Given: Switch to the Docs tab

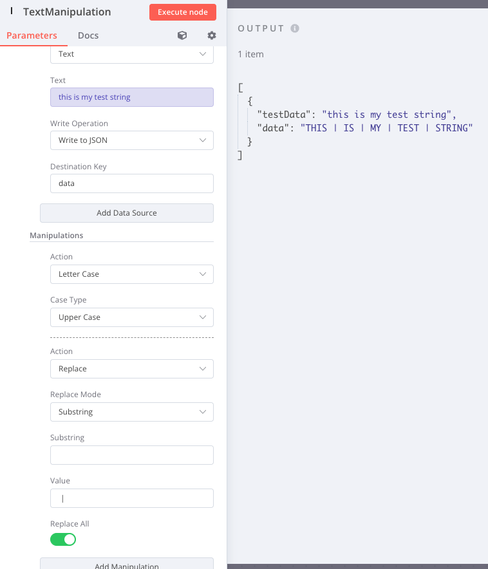Looking at the screenshot, I should (x=88, y=35).
